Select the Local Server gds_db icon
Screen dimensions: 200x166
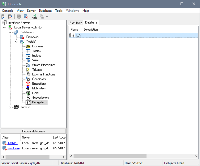pos(10,27)
